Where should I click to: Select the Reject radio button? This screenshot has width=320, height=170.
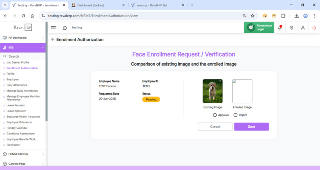[236, 115]
